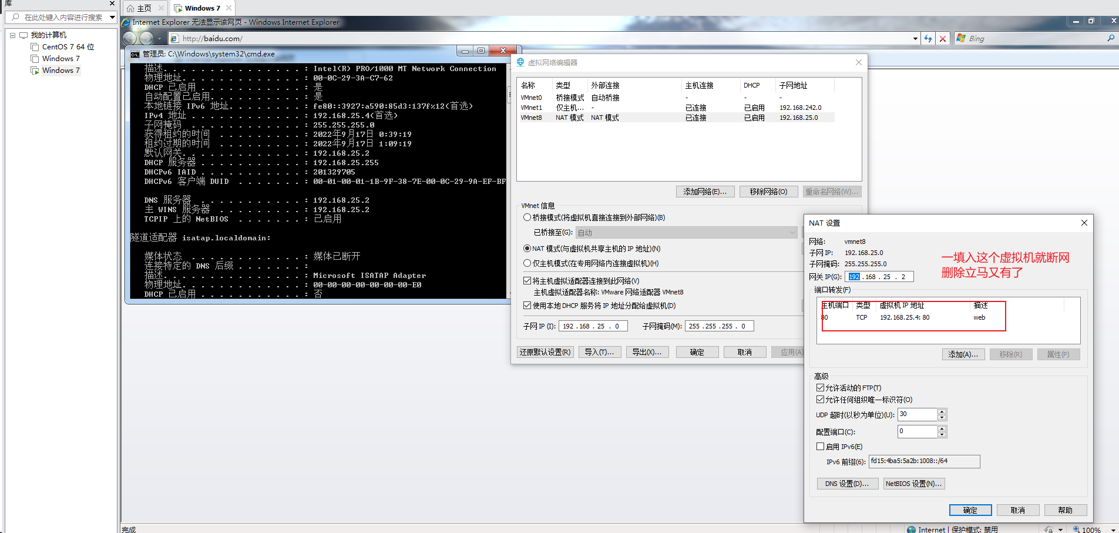This screenshot has height=533, width=1119.
Task: Click DNS 设置 button
Action: pos(848,484)
